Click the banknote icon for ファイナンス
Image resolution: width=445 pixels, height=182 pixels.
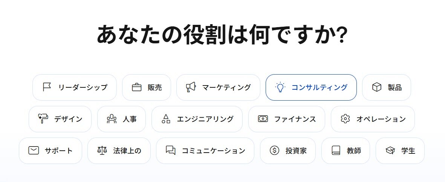click(x=263, y=119)
